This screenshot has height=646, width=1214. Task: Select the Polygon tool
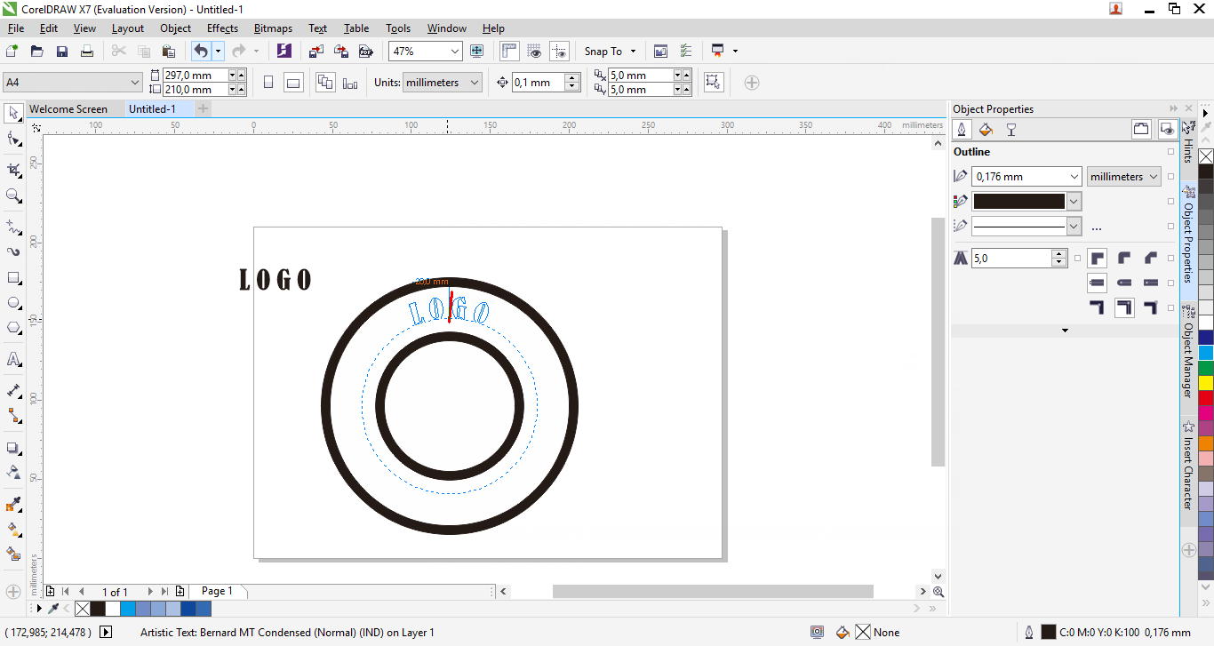click(13, 328)
